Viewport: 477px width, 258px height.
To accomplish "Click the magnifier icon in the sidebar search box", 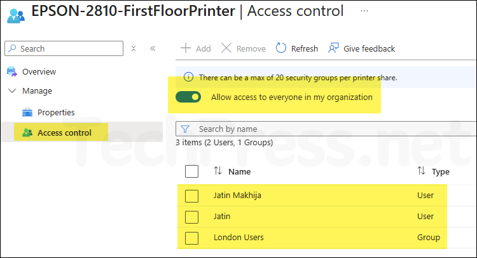I will 12,48.
